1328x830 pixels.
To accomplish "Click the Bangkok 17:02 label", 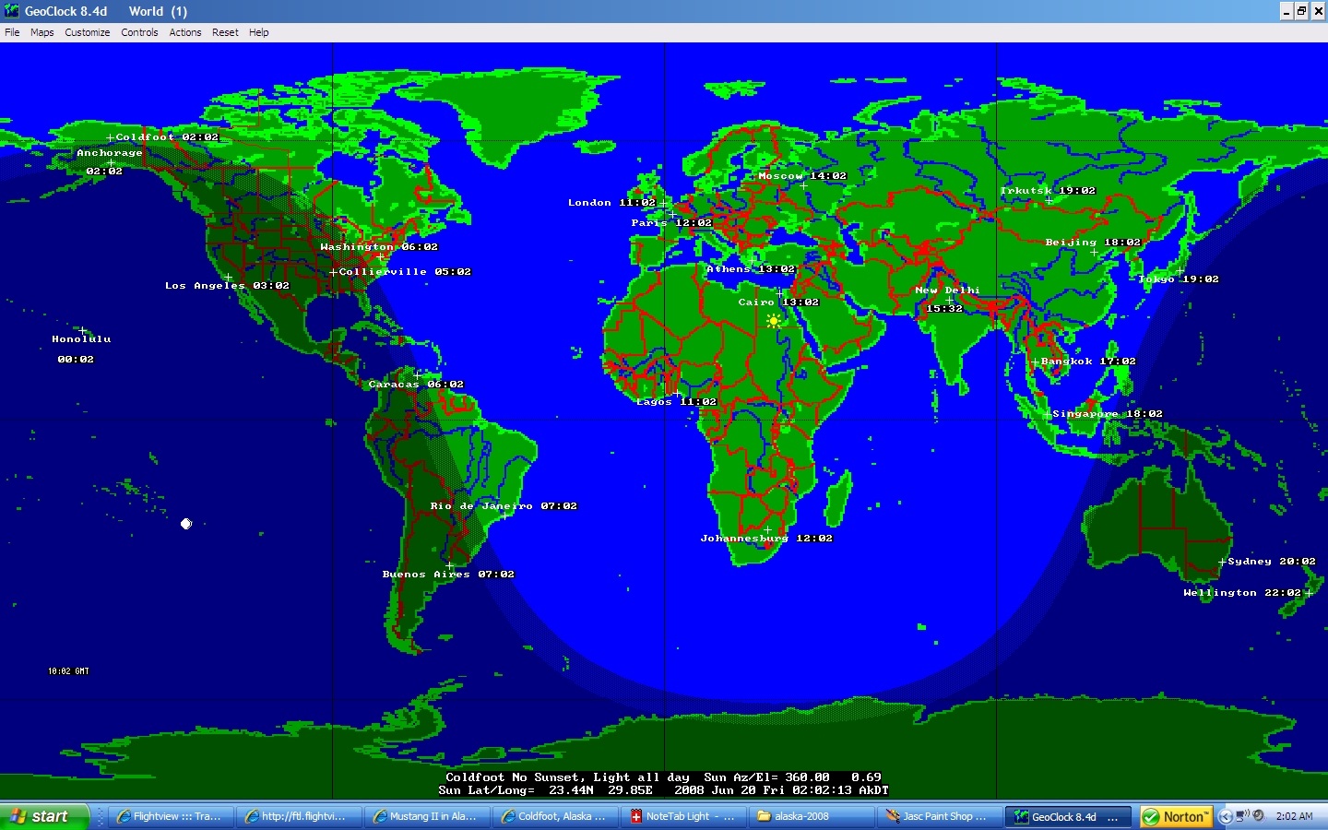I will pyautogui.click(x=1088, y=362).
